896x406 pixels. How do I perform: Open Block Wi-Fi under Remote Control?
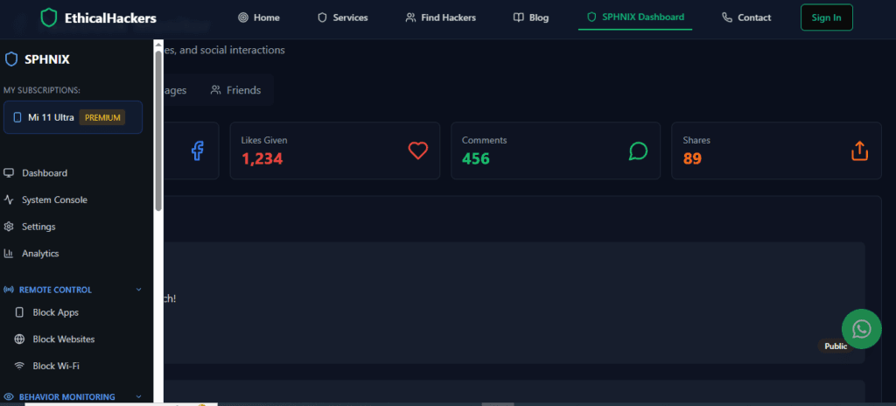(78, 366)
